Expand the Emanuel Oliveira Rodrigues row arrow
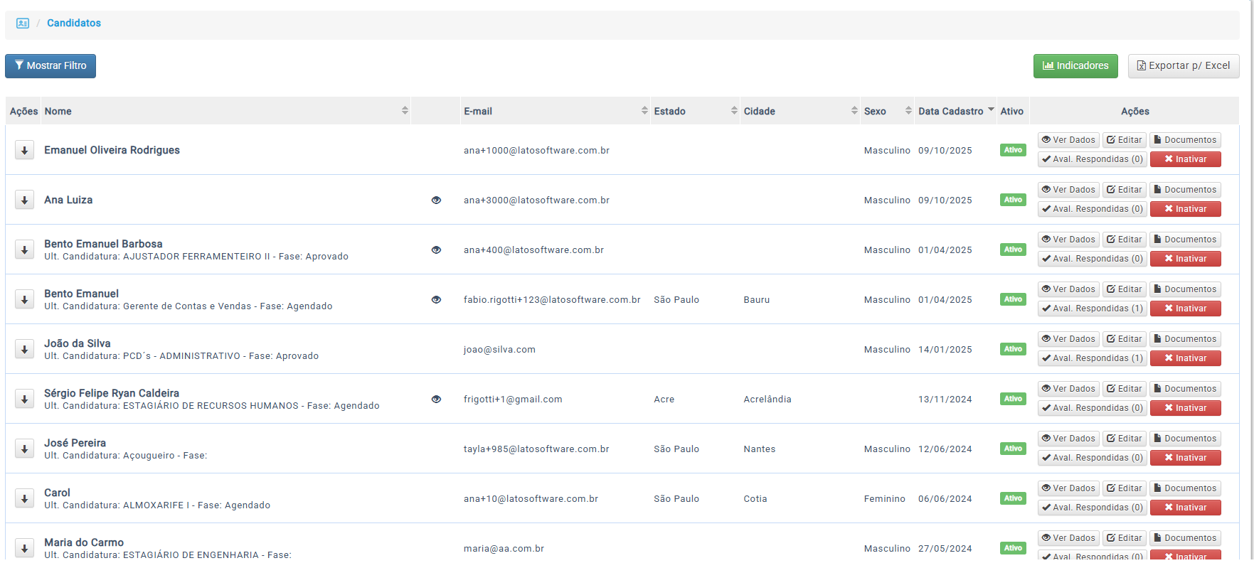 [24, 150]
